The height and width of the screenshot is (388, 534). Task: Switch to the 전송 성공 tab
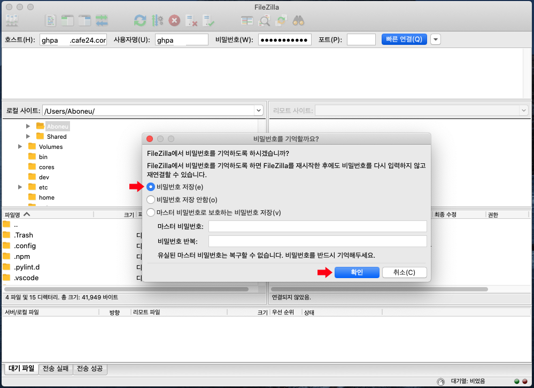(x=90, y=368)
